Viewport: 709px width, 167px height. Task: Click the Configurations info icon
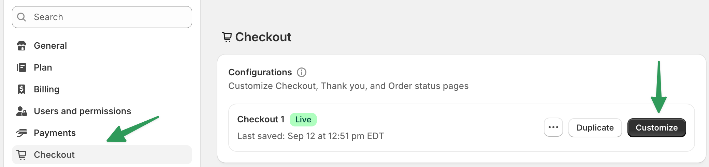pyautogui.click(x=302, y=72)
